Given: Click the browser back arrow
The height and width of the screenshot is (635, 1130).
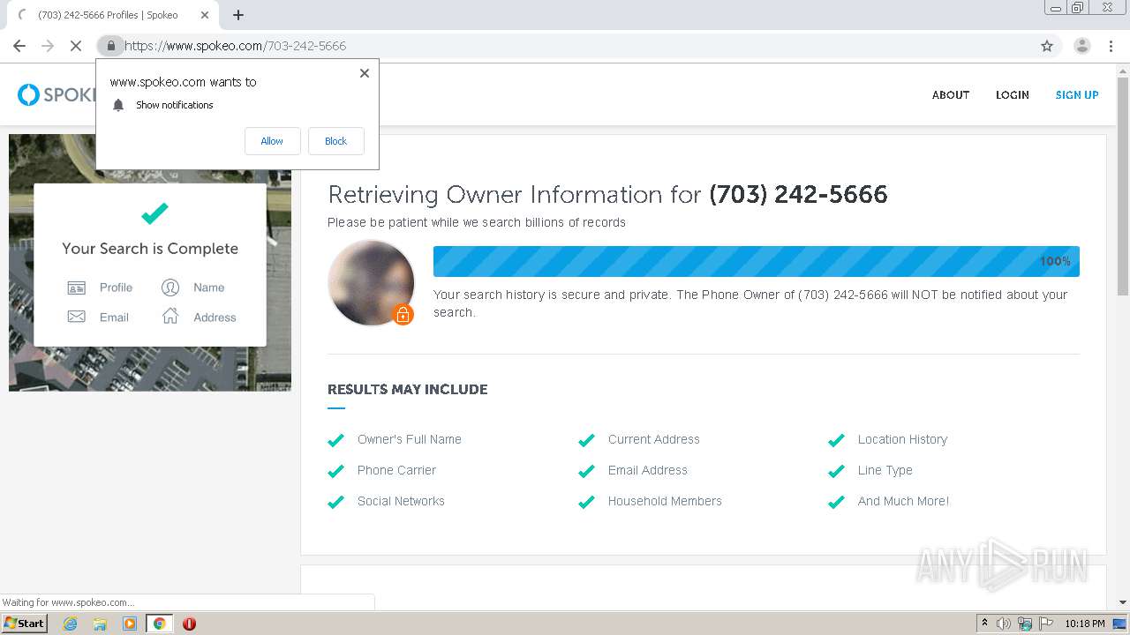Looking at the screenshot, I should (19, 46).
